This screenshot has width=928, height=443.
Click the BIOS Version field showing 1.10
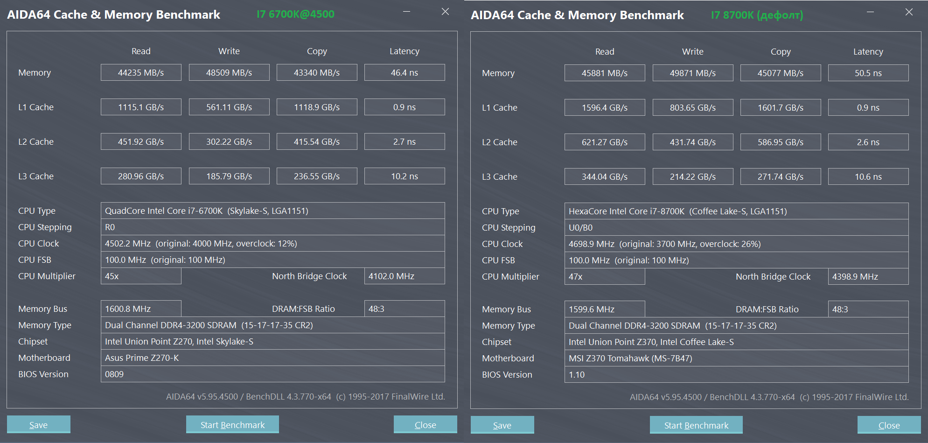(736, 374)
